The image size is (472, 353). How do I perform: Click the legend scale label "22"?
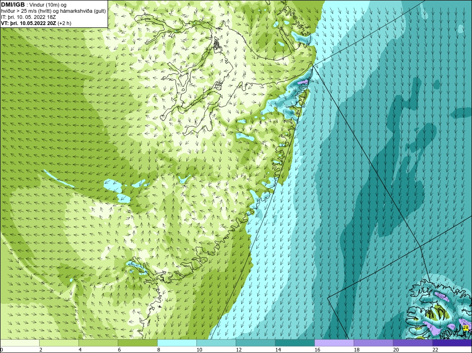pyautogui.click(x=435, y=350)
